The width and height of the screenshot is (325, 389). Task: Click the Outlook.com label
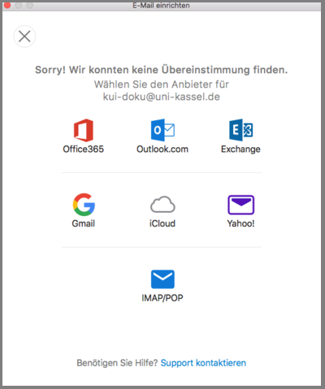(x=162, y=149)
